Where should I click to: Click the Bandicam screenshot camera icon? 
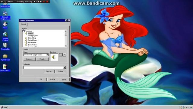point(37,2)
